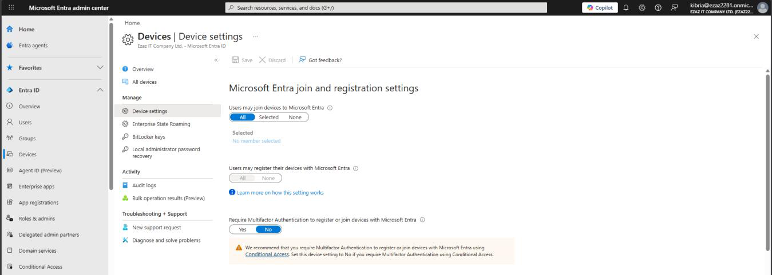Click info icon beside join devices setting
The width and height of the screenshot is (772, 275).
[330, 107]
